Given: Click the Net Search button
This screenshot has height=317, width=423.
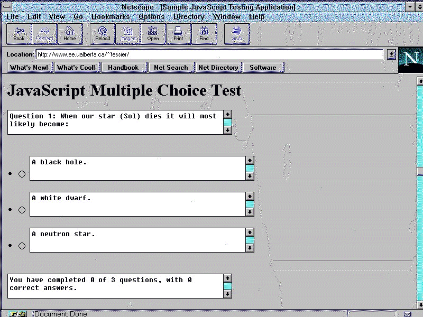Looking at the screenshot, I should point(171,68).
